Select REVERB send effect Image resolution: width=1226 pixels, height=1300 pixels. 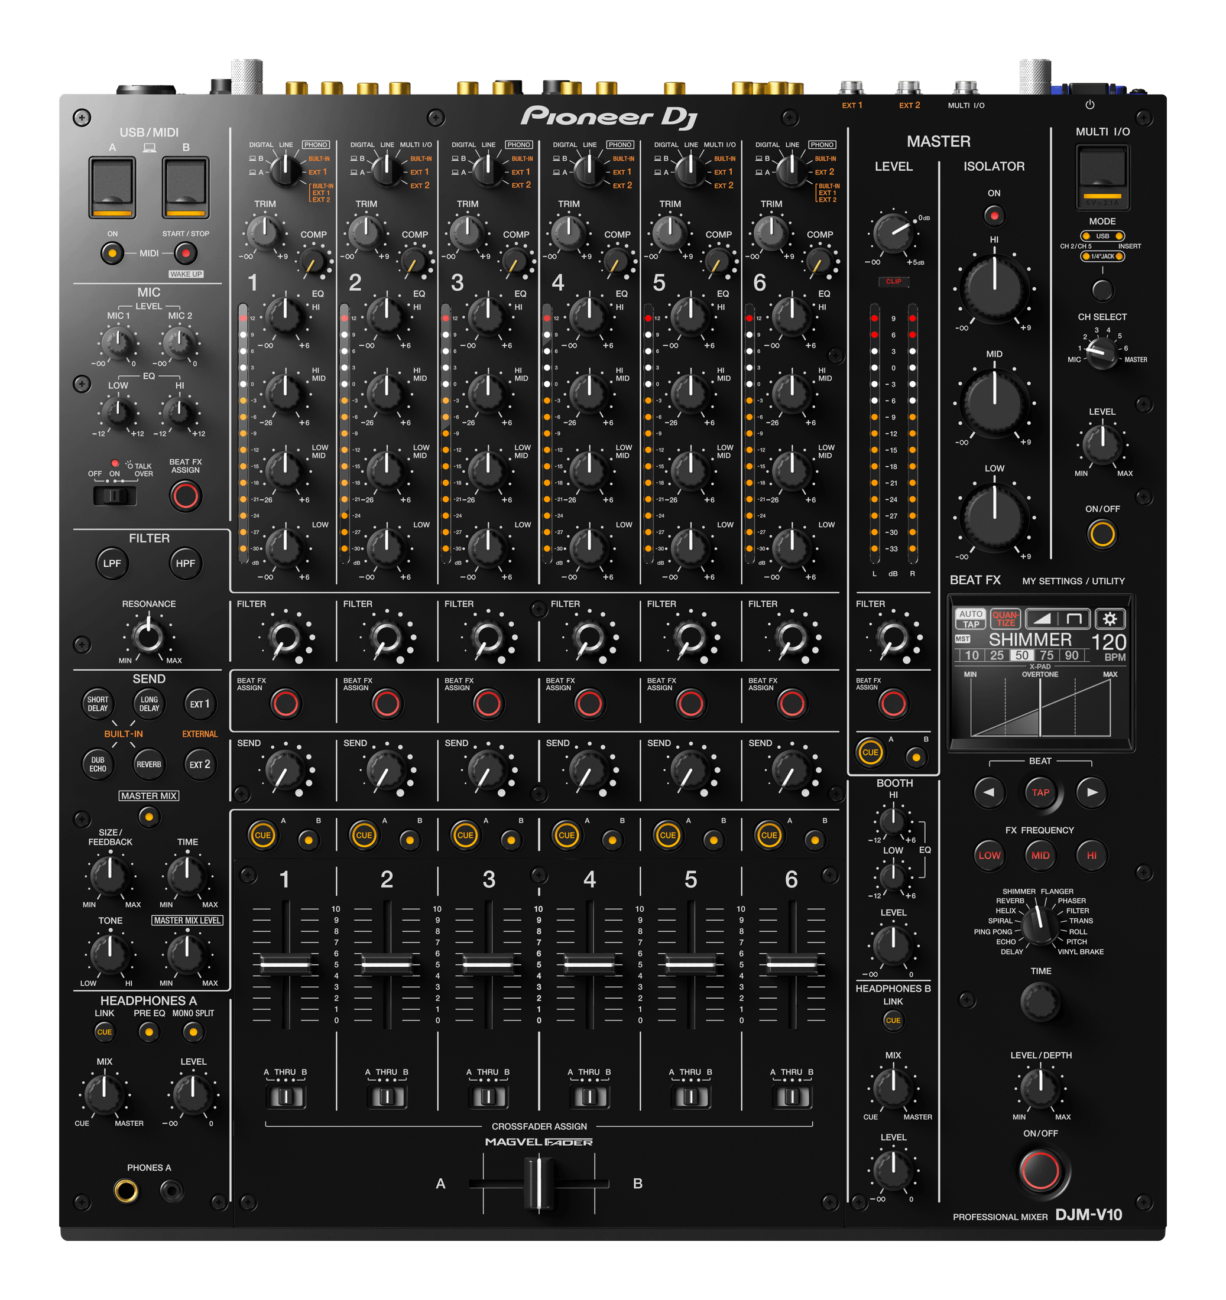pos(149,764)
